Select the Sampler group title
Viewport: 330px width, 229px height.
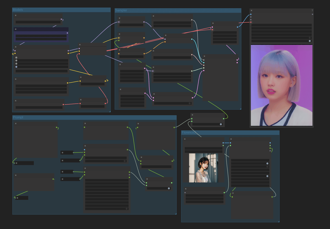(121, 10)
